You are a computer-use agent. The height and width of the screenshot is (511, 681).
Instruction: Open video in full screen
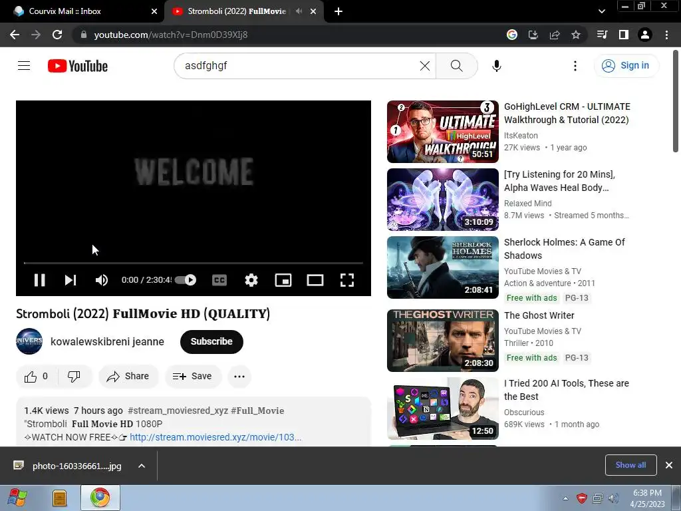pyautogui.click(x=347, y=280)
